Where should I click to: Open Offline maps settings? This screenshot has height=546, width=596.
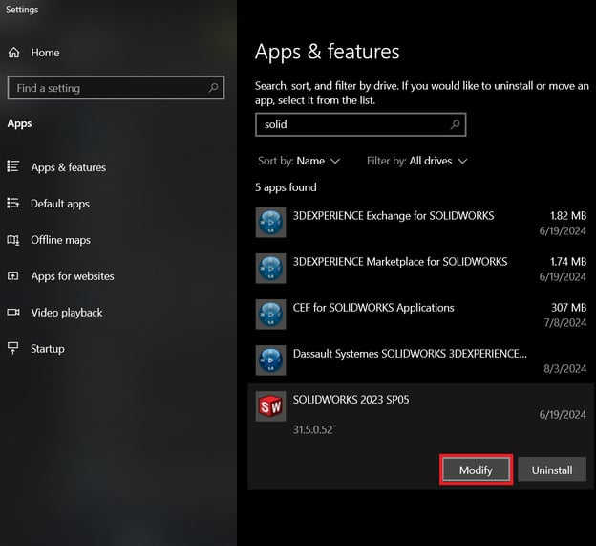tap(60, 240)
